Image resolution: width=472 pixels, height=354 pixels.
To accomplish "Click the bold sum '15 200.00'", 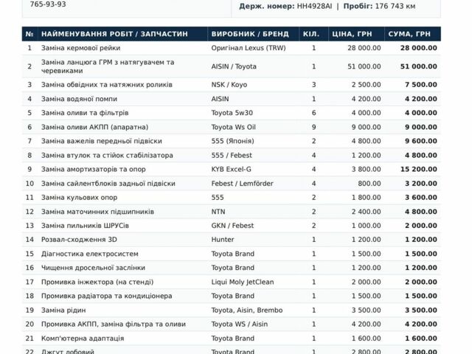I will pyautogui.click(x=418, y=169).
